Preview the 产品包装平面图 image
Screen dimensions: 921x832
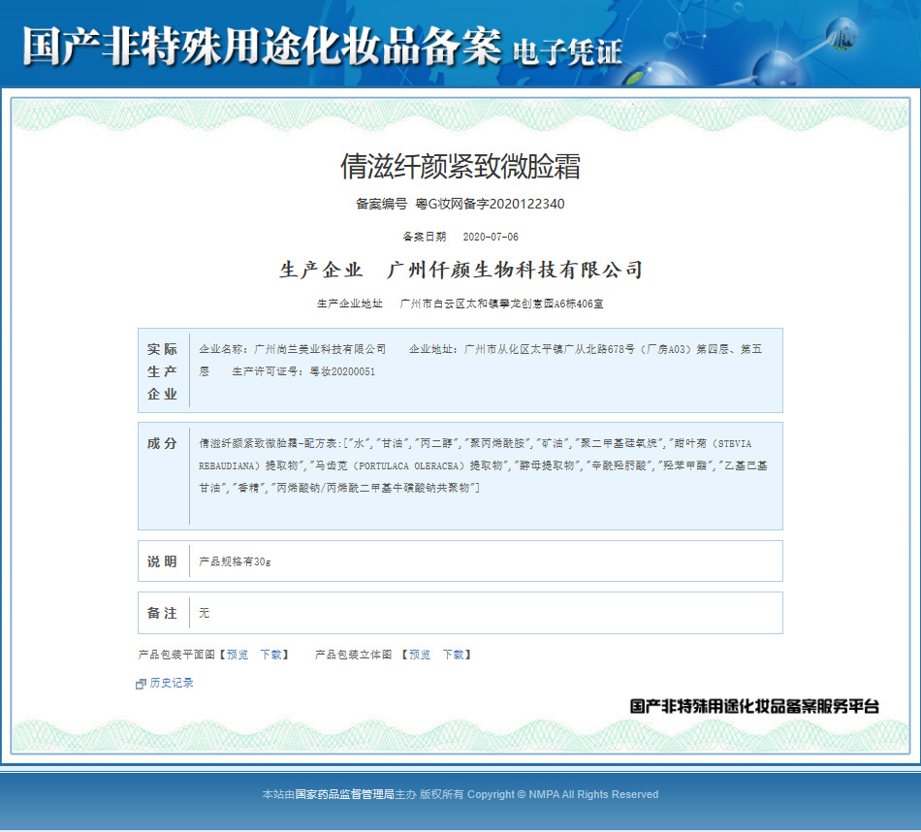point(238,655)
